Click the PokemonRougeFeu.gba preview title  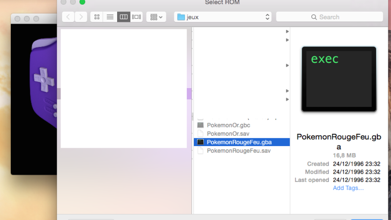click(339, 142)
